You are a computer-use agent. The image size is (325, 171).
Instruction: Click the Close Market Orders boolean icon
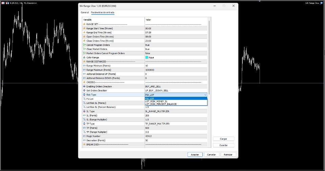(84, 49)
